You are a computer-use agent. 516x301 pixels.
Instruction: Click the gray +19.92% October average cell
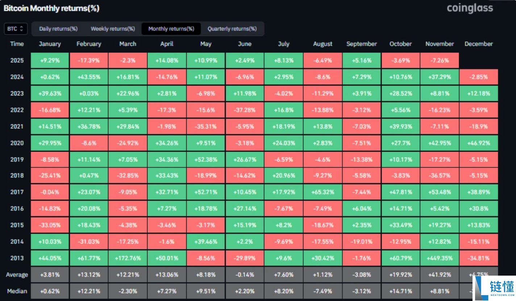(x=400, y=275)
